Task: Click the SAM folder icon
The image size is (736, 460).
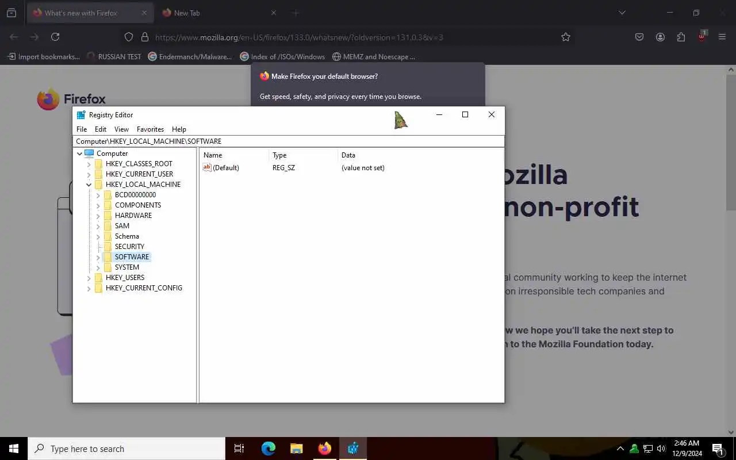Action: (108, 226)
